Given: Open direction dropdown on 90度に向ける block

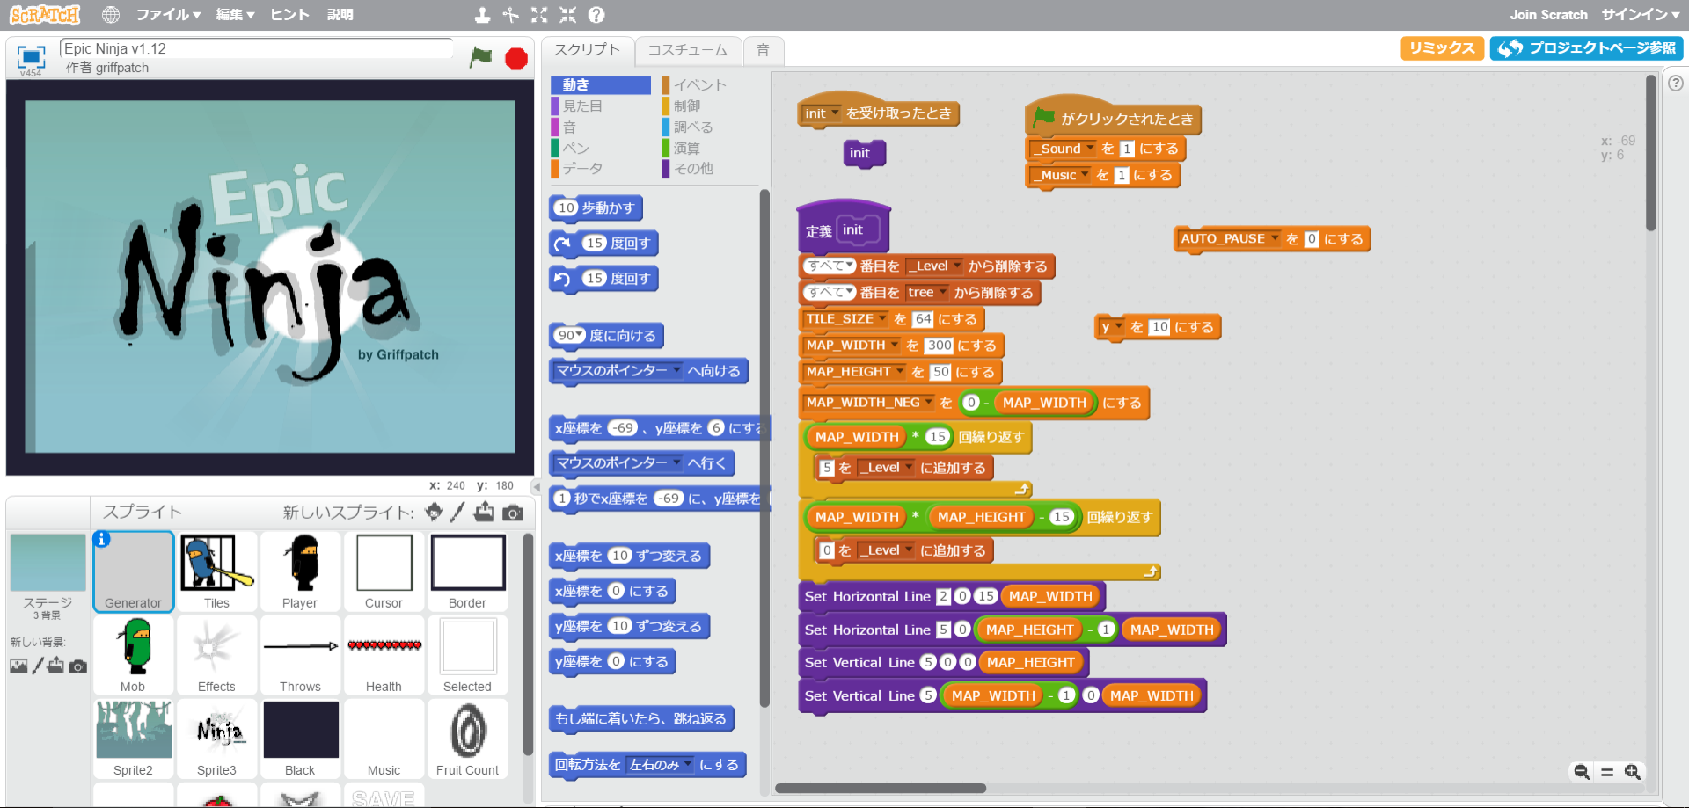Looking at the screenshot, I should 580,336.
